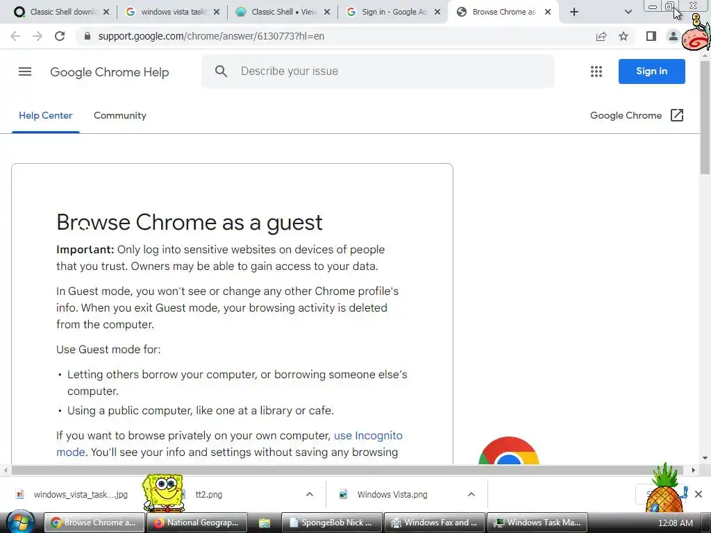Go back using the back arrow
The height and width of the screenshot is (533, 711).
coord(15,36)
